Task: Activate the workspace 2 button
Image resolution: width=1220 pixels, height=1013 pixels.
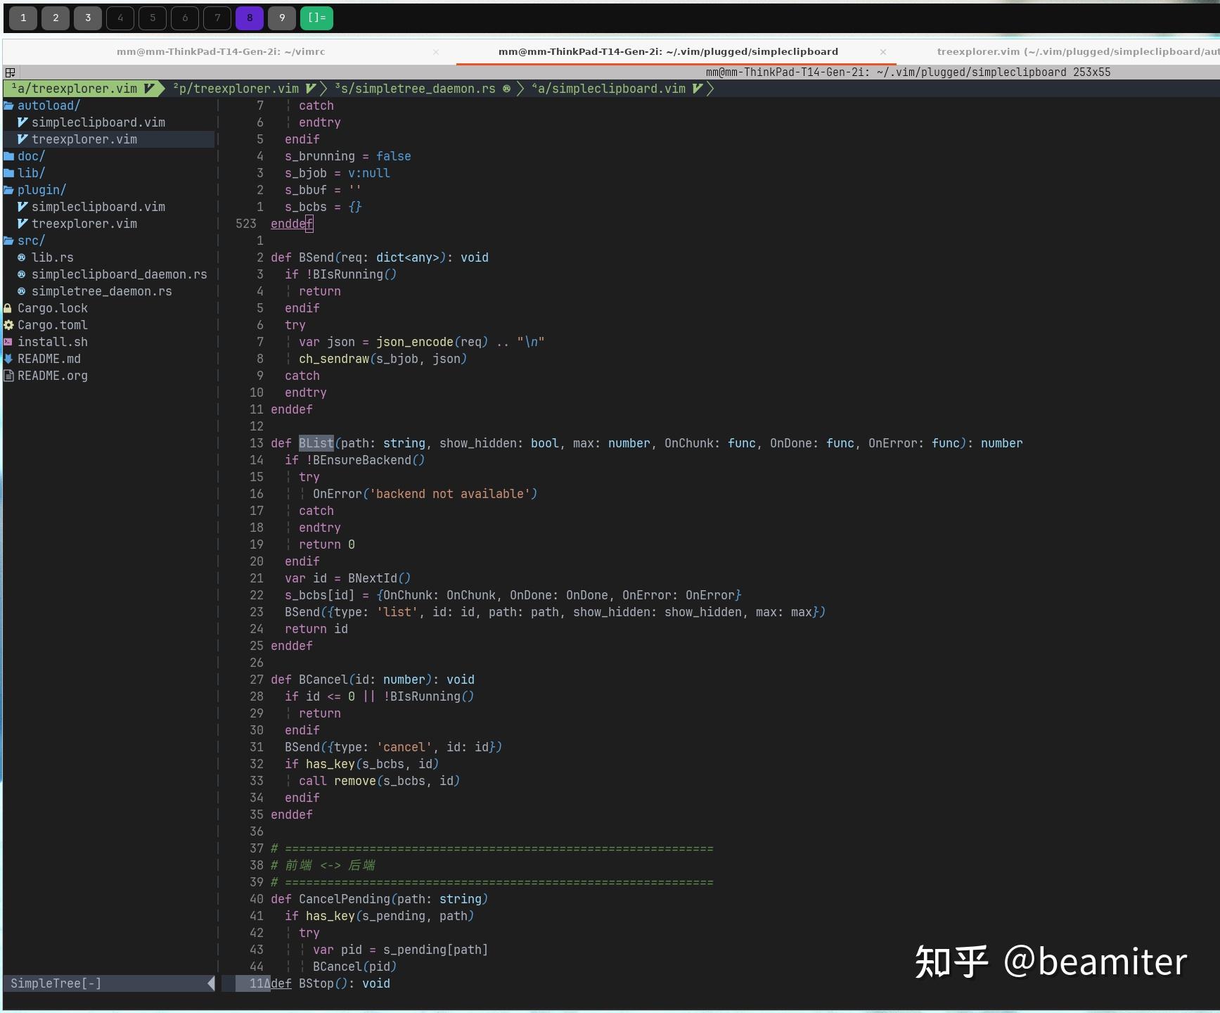Action: point(56,18)
